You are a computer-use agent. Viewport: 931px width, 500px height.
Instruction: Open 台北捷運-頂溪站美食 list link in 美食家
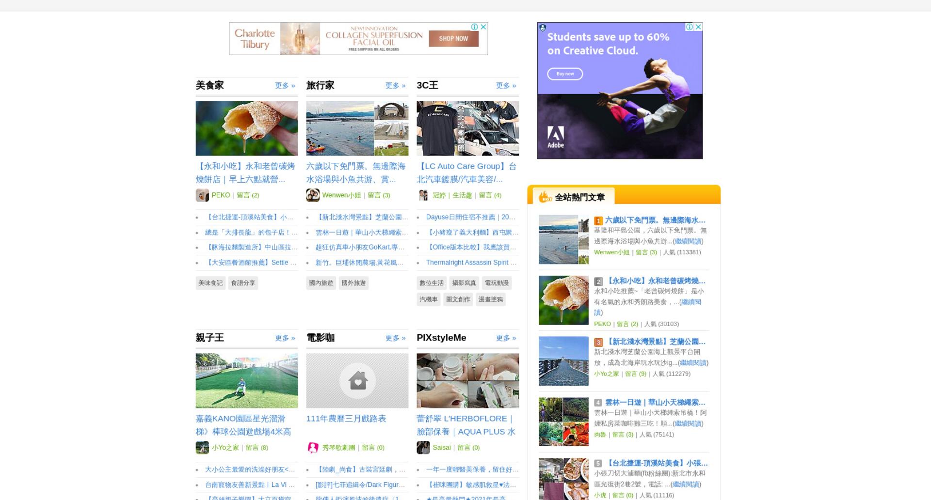249,218
